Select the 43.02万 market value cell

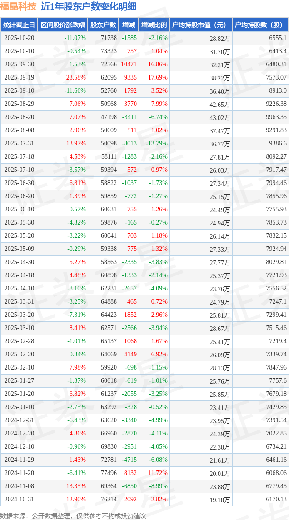coord(220,117)
